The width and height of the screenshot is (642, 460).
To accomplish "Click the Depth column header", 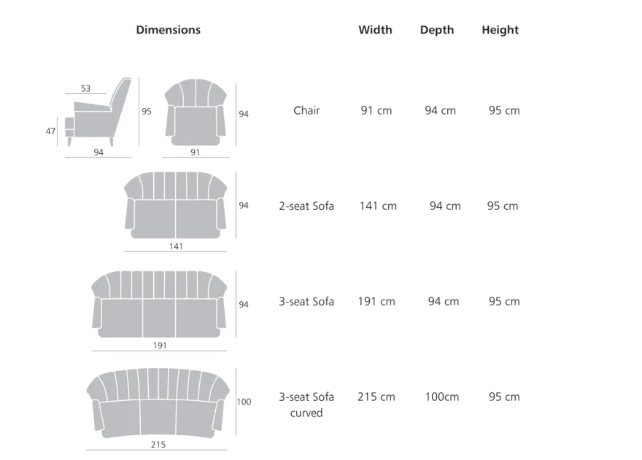I will pyautogui.click(x=437, y=30).
